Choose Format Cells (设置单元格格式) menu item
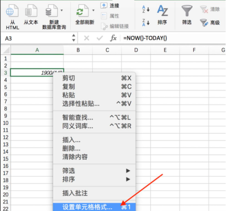This screenshot has height=211, width=226. (x=94, y=207)
